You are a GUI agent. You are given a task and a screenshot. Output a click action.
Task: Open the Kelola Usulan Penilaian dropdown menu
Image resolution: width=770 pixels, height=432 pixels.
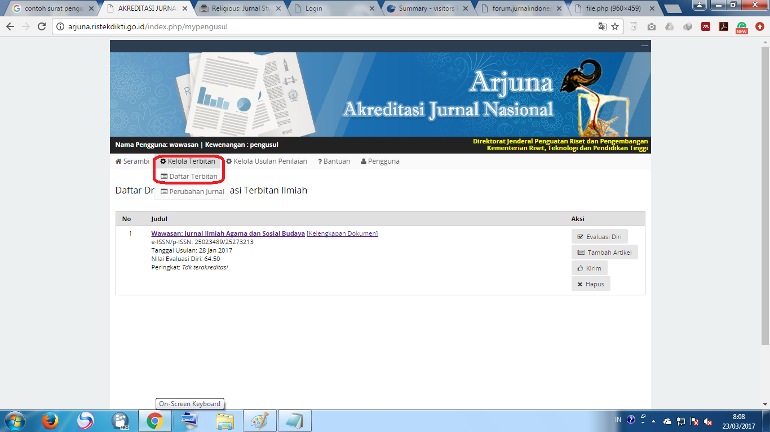pos(267,161)
